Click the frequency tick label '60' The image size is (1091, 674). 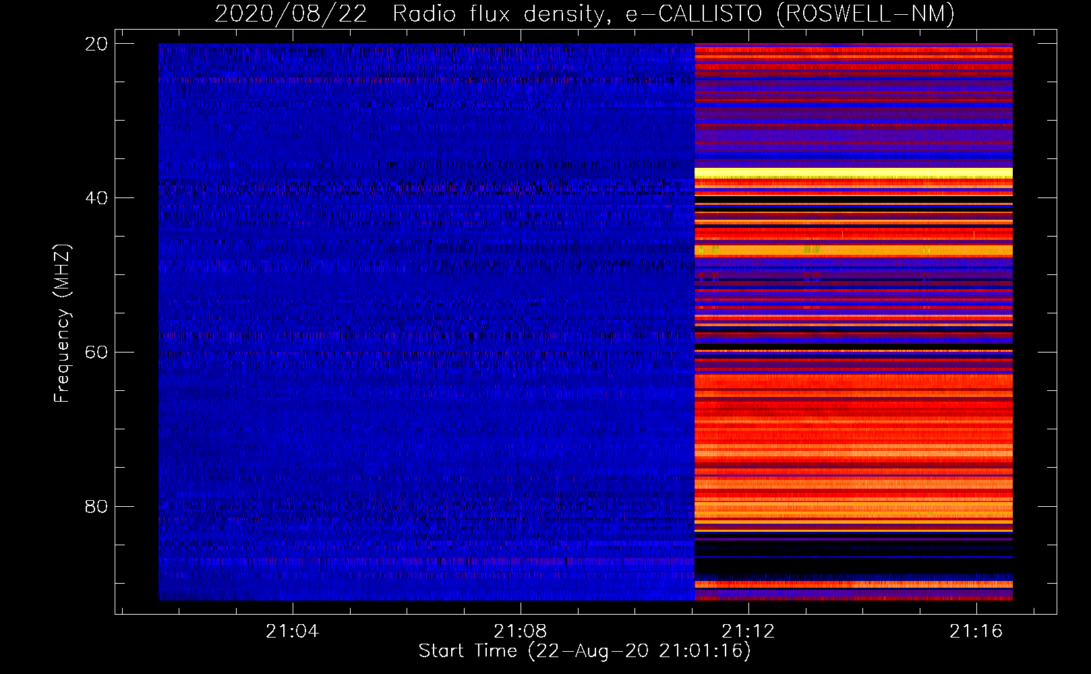coord(97,353)
